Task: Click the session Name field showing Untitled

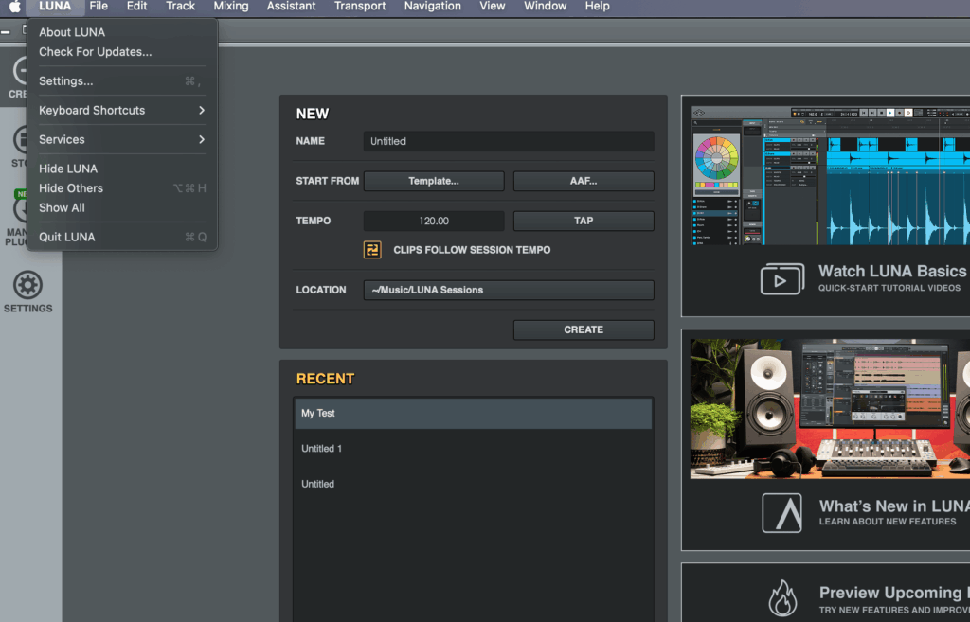Action: [x=508, y=141]
